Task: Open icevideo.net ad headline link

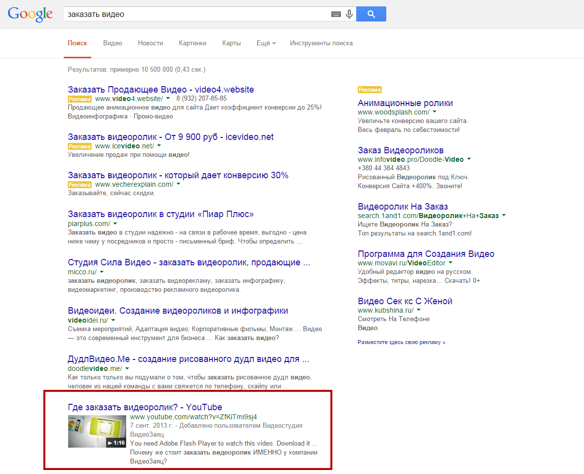Action: coord(170,137)
